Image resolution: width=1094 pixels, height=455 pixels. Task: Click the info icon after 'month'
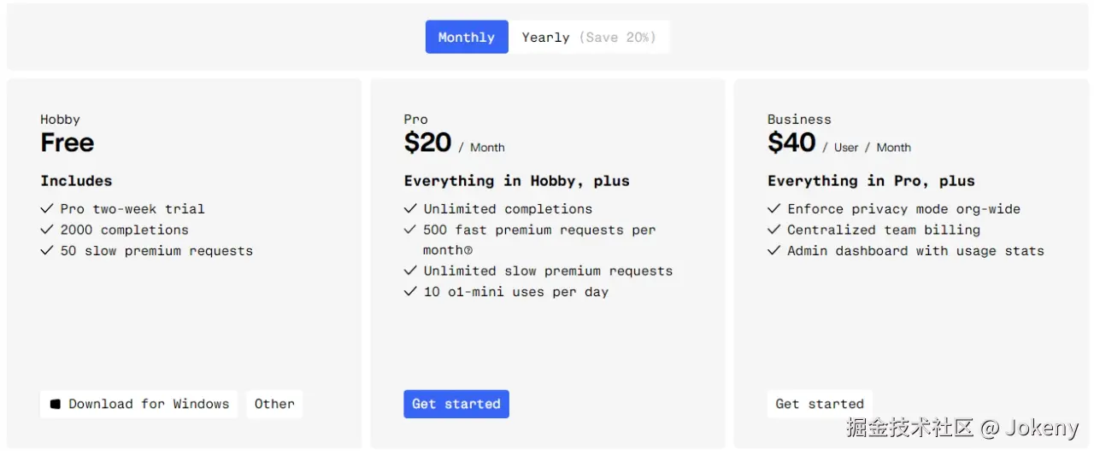coord(468,251)
